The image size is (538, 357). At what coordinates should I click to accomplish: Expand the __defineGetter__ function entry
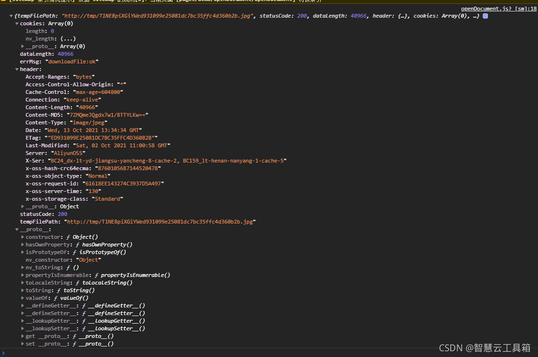(x=23, y=306)
